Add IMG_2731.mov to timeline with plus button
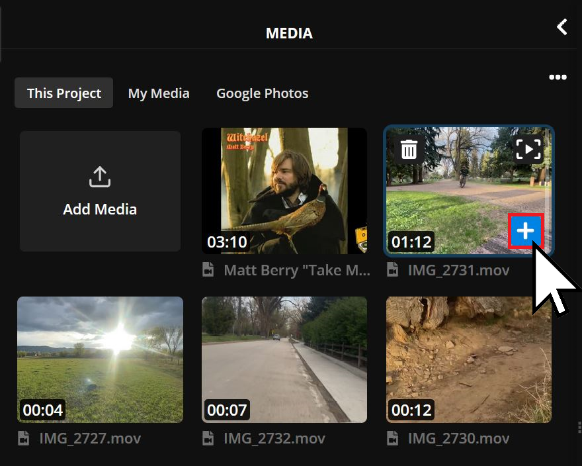 525,231
